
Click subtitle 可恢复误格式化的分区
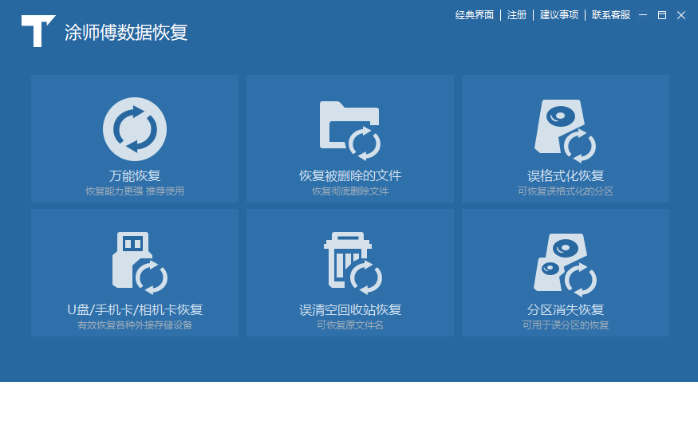(x=566, y=191)
